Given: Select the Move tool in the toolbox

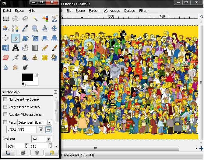Looking at the screenshot, I should point(55,28).
